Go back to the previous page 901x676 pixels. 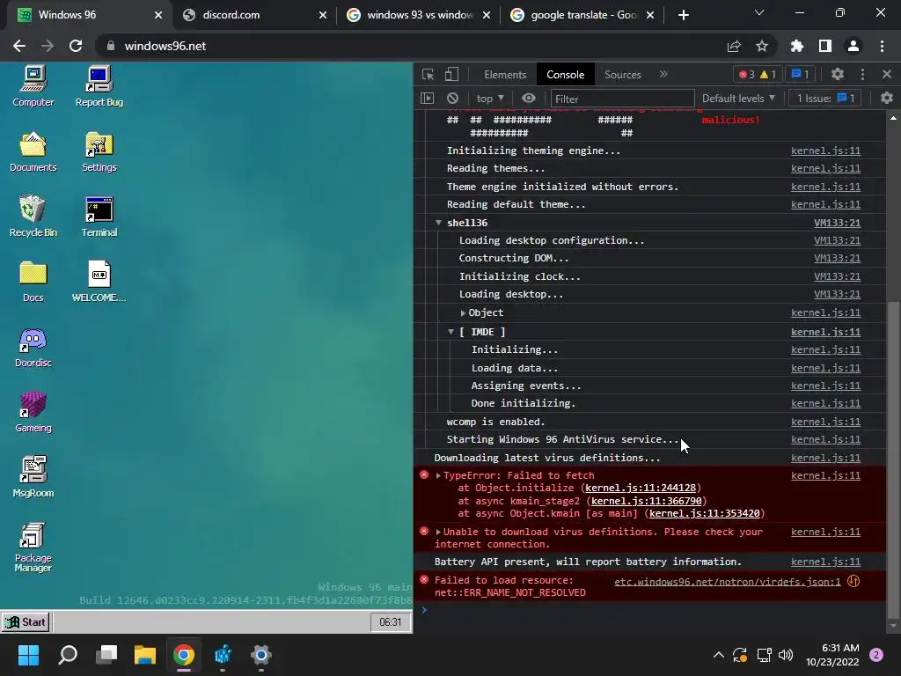19,46
